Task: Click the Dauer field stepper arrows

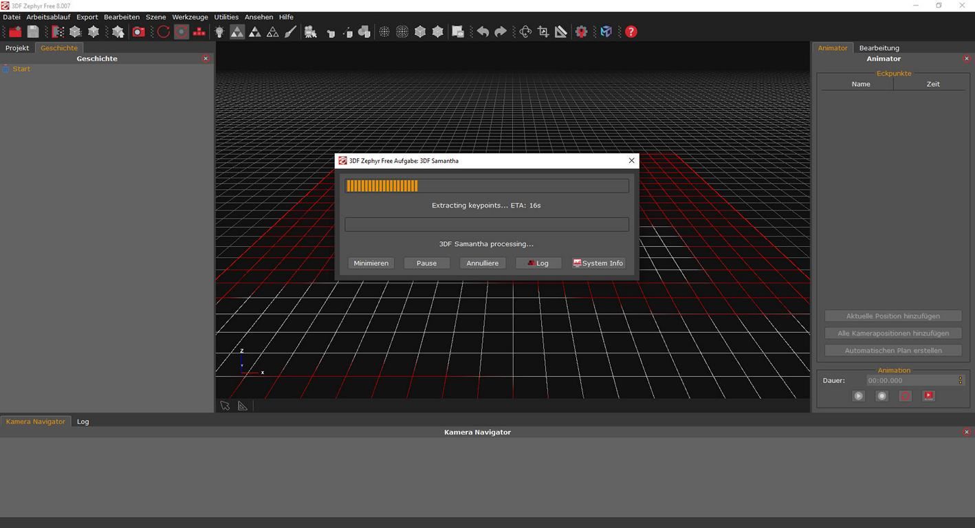Action: (961, 380)
